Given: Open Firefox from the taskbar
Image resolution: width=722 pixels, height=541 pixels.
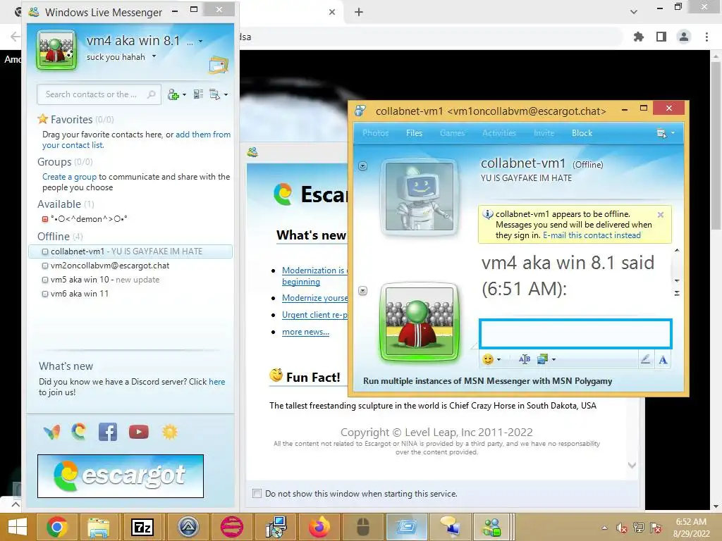Looking at the screenshot, I should [x=319, y=527].
